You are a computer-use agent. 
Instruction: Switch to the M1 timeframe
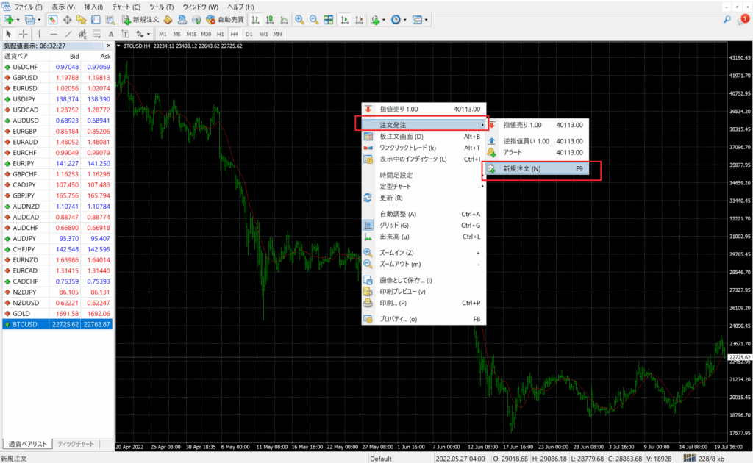(x=163, y=34)
